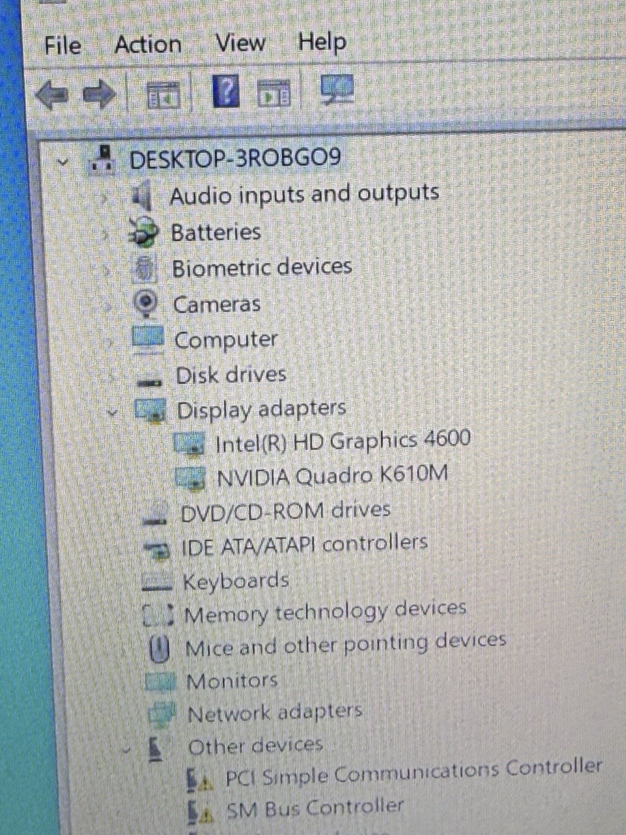Click the mouse icon for pointing devices

tap(160, 650)
